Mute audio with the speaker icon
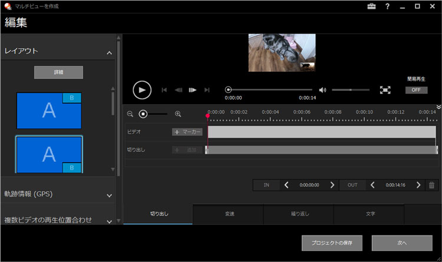442x262 pixels. coord(322,90)
